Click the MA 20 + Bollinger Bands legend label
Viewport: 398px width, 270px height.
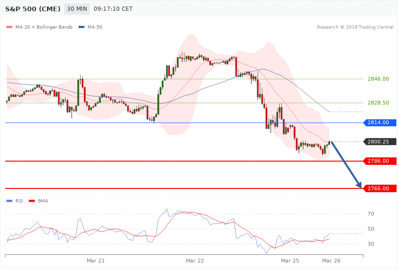[44, 27]
